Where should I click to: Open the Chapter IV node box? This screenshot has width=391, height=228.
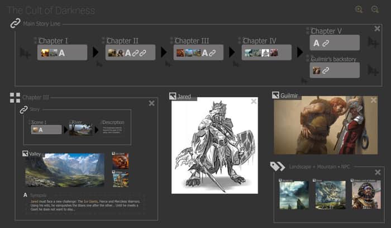click(266, 53)
